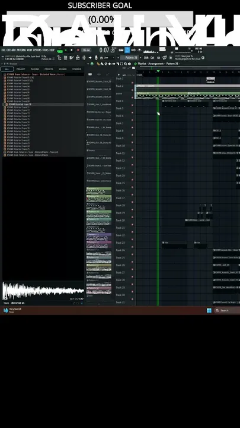Viewport: 240px width, 428px height.
Task: Open the Pattern 36 selector dropdown
Action: coord(130,58)
